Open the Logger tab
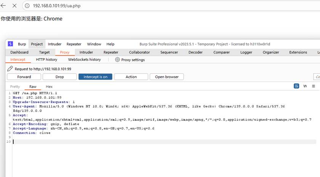This screenshot has height=177, width=320. [x=246, y=52]
